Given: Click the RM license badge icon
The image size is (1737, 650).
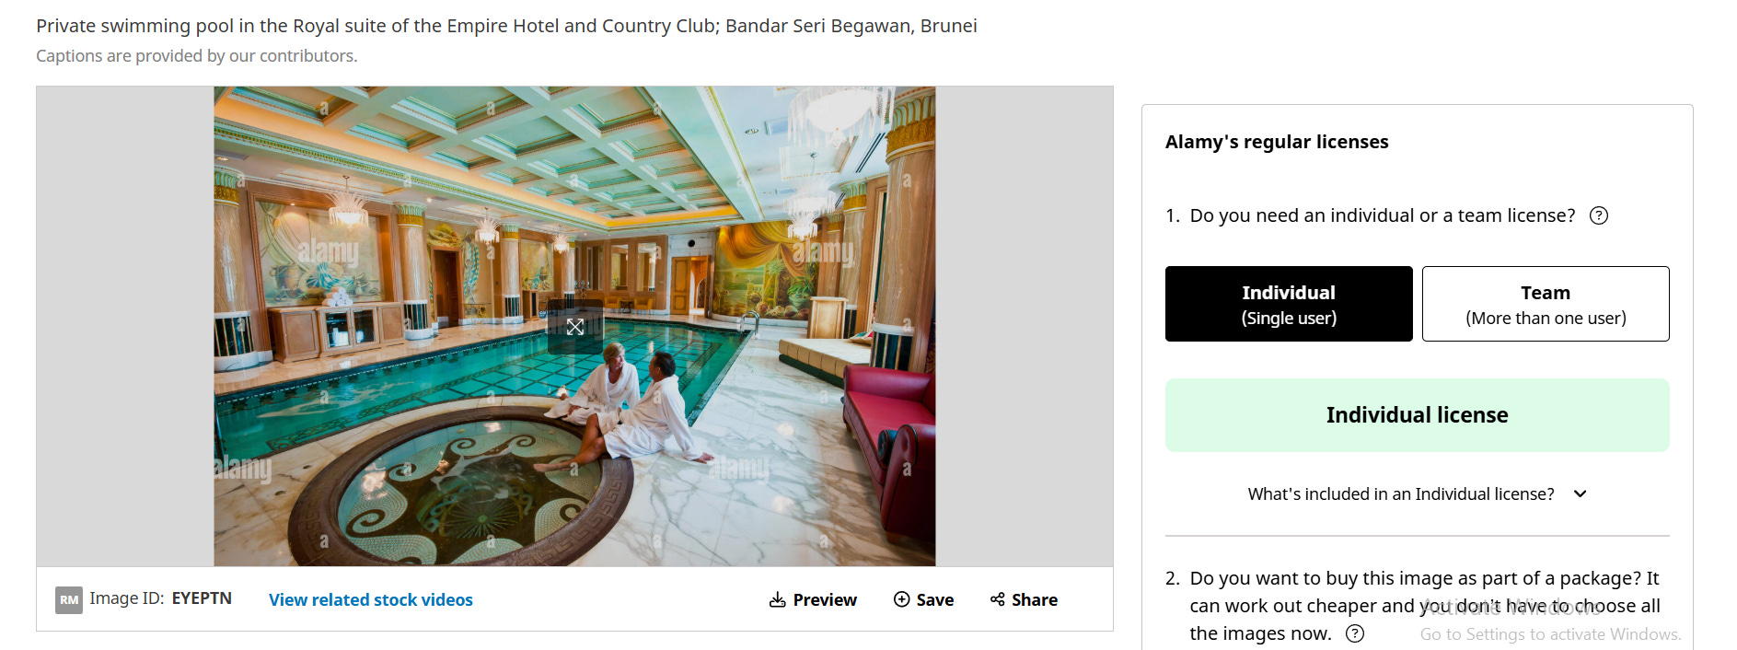Looking at the screenshot, I should click(x=69, y=600).
